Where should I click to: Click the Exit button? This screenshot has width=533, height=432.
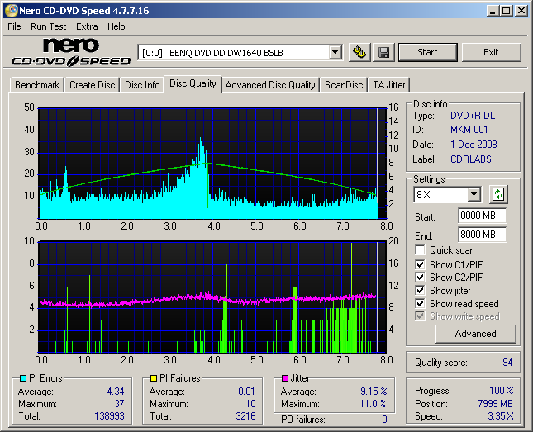click(491, 52)
